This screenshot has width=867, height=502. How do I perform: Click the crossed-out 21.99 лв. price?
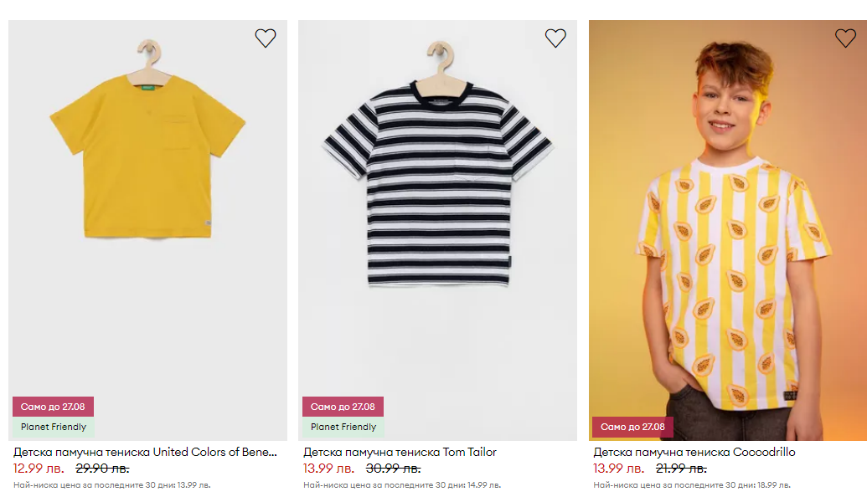coord(681,469)
